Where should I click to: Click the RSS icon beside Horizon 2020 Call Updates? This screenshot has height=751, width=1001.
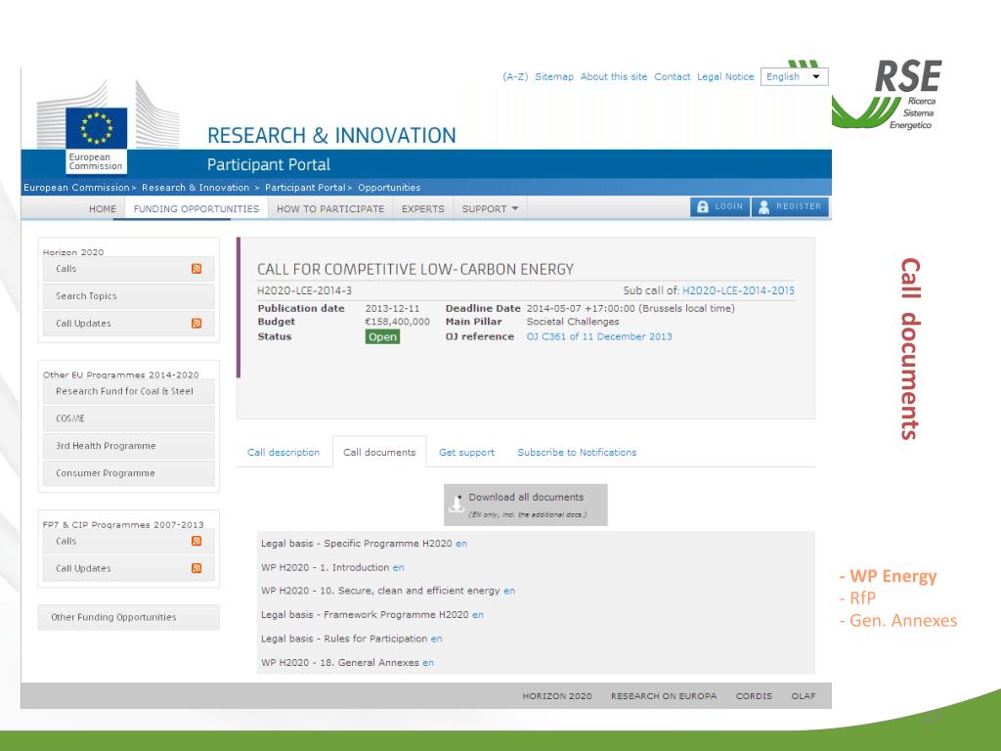click(x=196, y=323)
